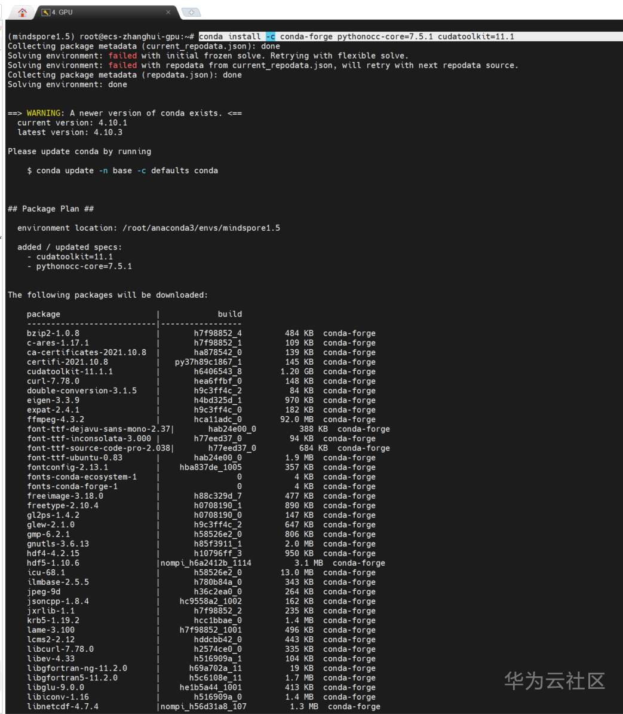
Task: Open the Home tab icon
Action: [23, 12]
